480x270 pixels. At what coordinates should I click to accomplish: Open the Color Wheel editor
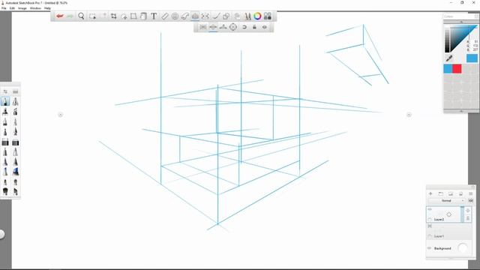tap(257, 16)
